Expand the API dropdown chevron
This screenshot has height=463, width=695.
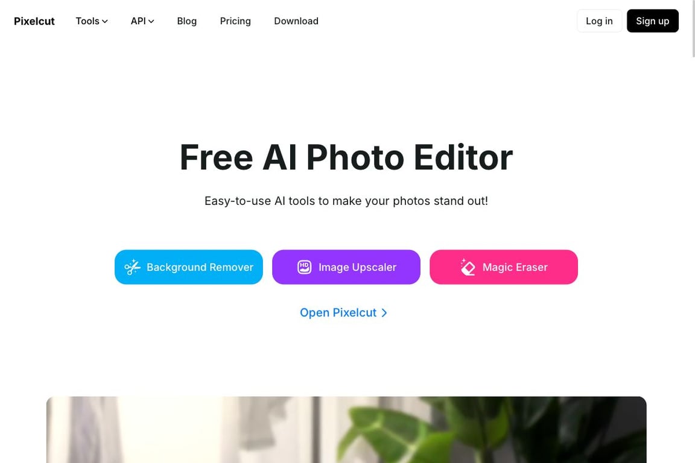[x=151, y=21]
